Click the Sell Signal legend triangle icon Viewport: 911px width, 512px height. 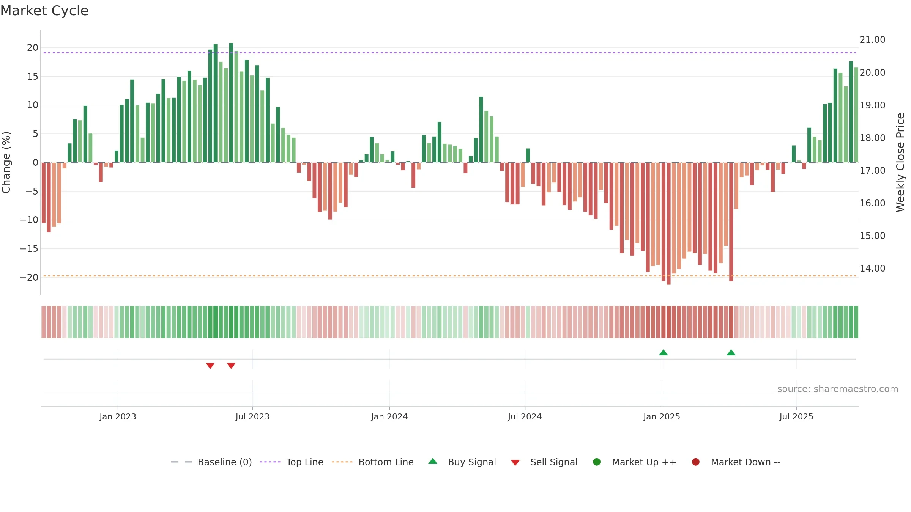[x=515, y=463]
